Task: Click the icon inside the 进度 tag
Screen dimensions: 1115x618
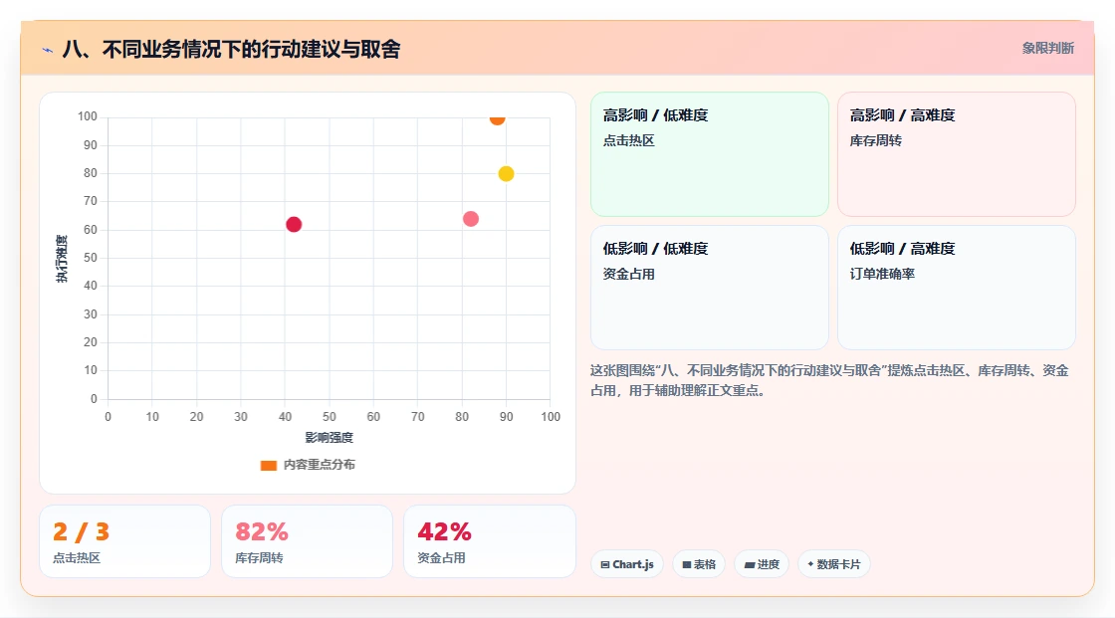Action: pyautogui.click(x=750, y=564)
